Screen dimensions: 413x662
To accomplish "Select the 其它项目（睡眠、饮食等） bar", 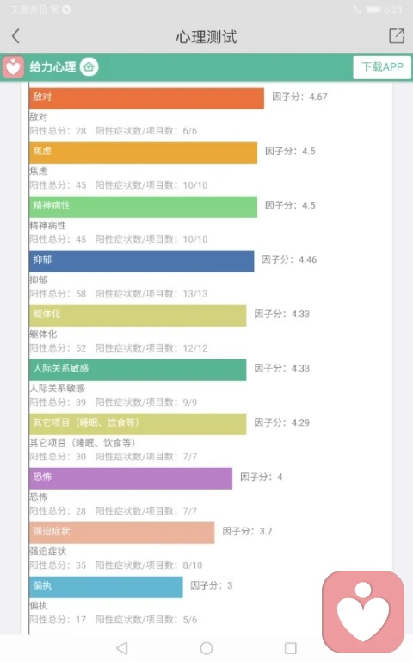I will 138,424.
